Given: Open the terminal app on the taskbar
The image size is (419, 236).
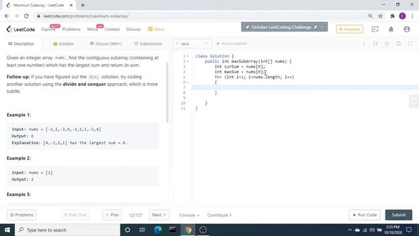Looking at the screenshot, I should [x=173, y=230].
